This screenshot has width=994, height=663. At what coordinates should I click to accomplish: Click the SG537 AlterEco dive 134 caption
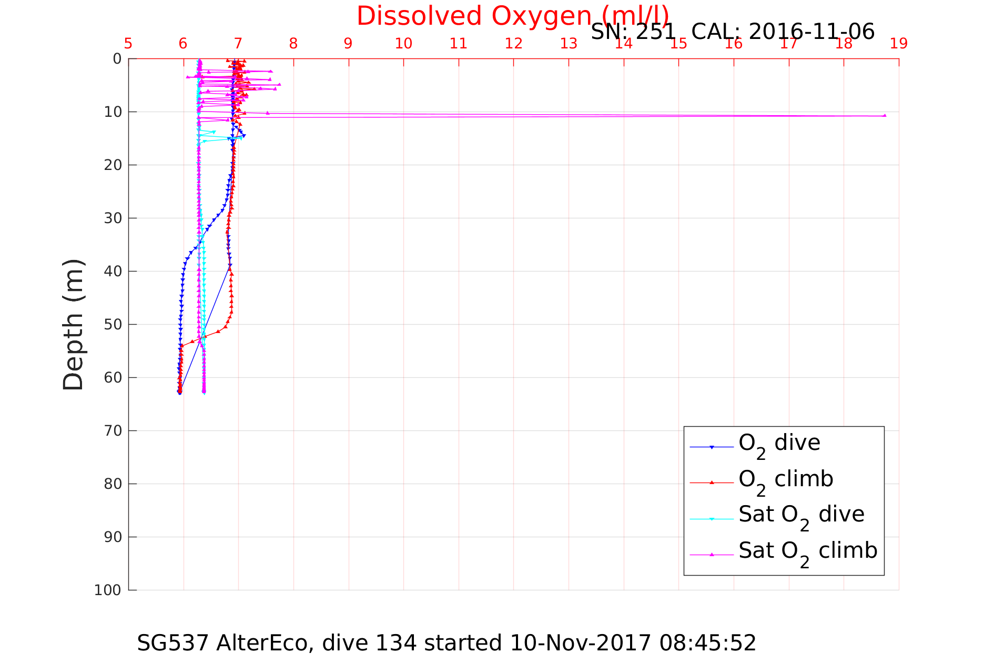pos(447,643)
